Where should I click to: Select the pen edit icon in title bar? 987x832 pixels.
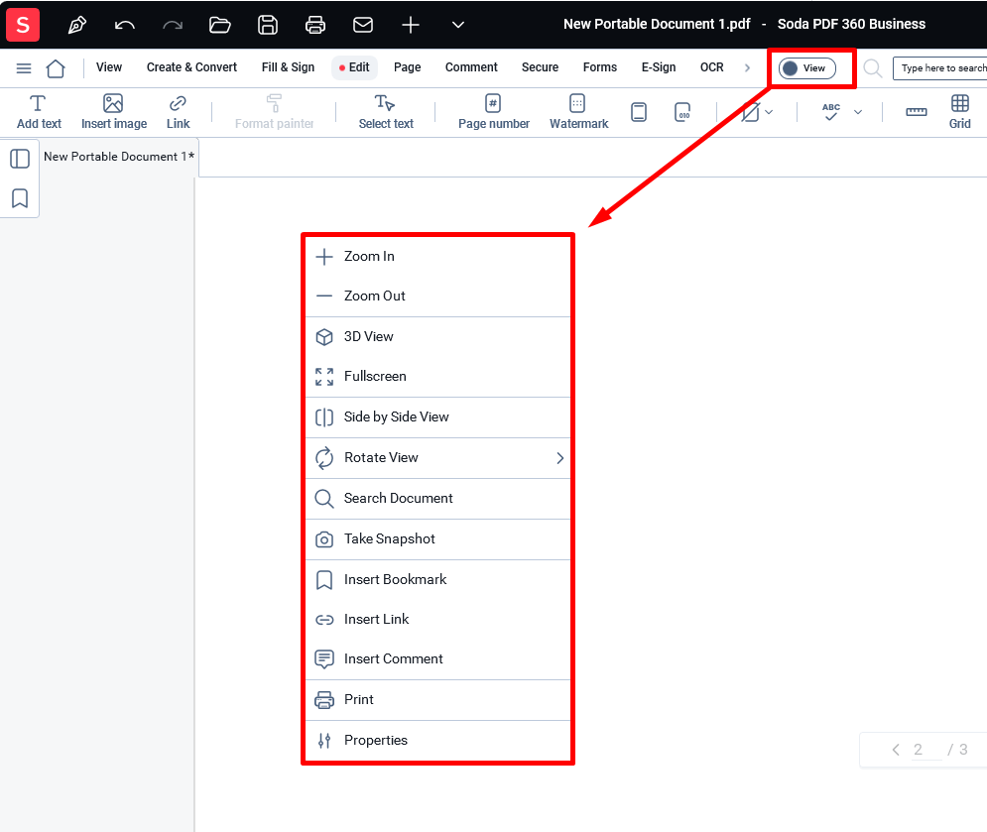pyautogui.click(x=76, y=25)
